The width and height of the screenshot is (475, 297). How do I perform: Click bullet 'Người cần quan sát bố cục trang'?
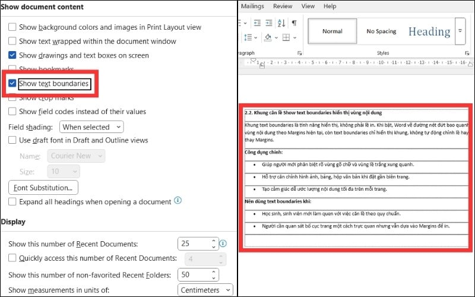click(356, 226)
